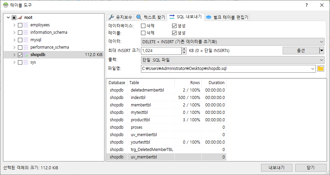Select the membertbl result row

point(166,105)
